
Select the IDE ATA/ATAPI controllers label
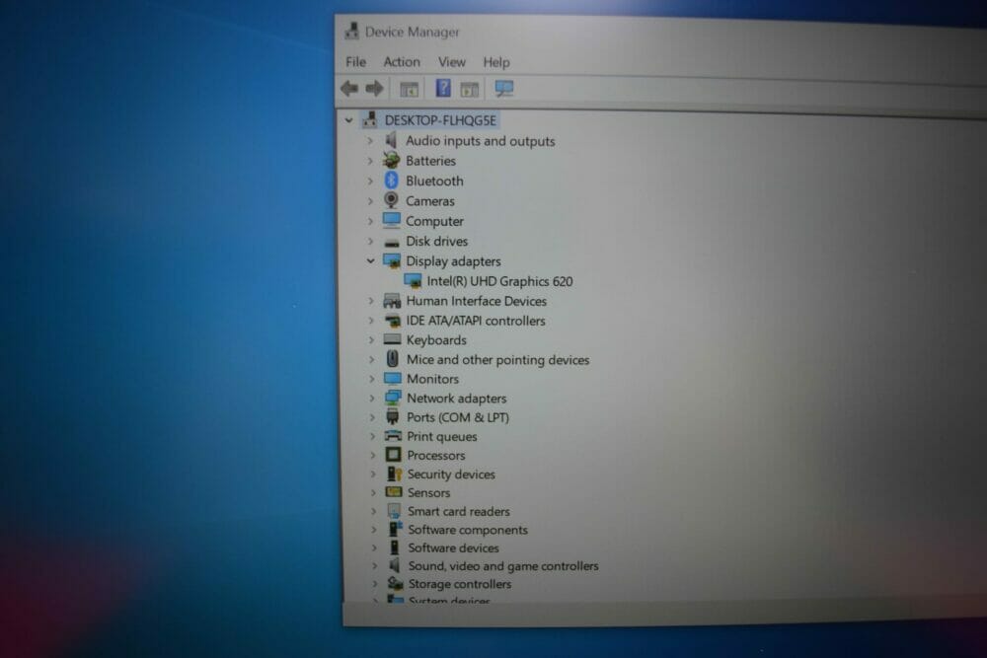point(476,321)
